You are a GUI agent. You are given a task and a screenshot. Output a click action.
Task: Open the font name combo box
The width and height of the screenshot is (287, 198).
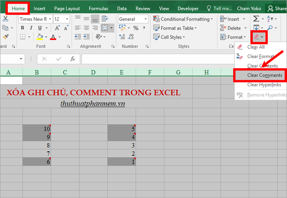[35, 19]
